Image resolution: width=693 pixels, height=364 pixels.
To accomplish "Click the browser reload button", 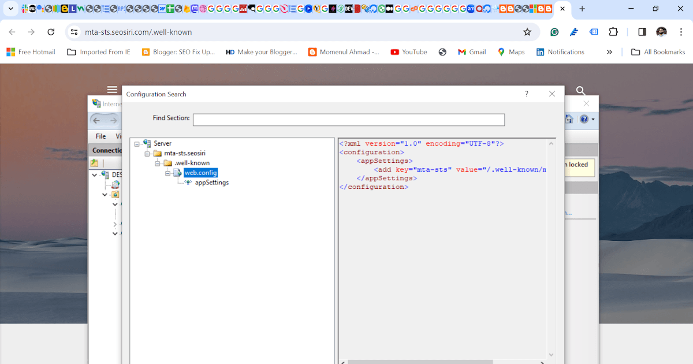I will tap(51, 32).
